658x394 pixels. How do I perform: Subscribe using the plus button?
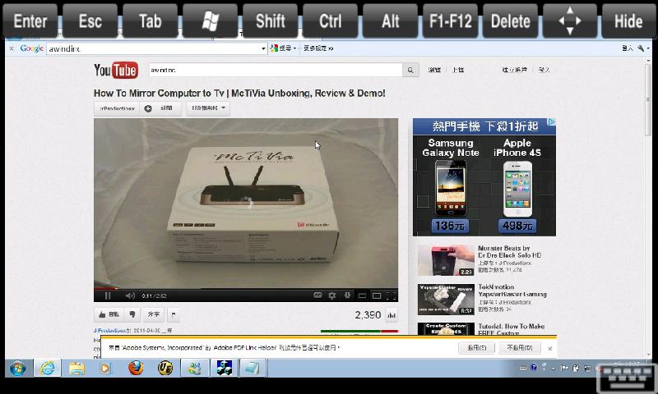[160, 108]
